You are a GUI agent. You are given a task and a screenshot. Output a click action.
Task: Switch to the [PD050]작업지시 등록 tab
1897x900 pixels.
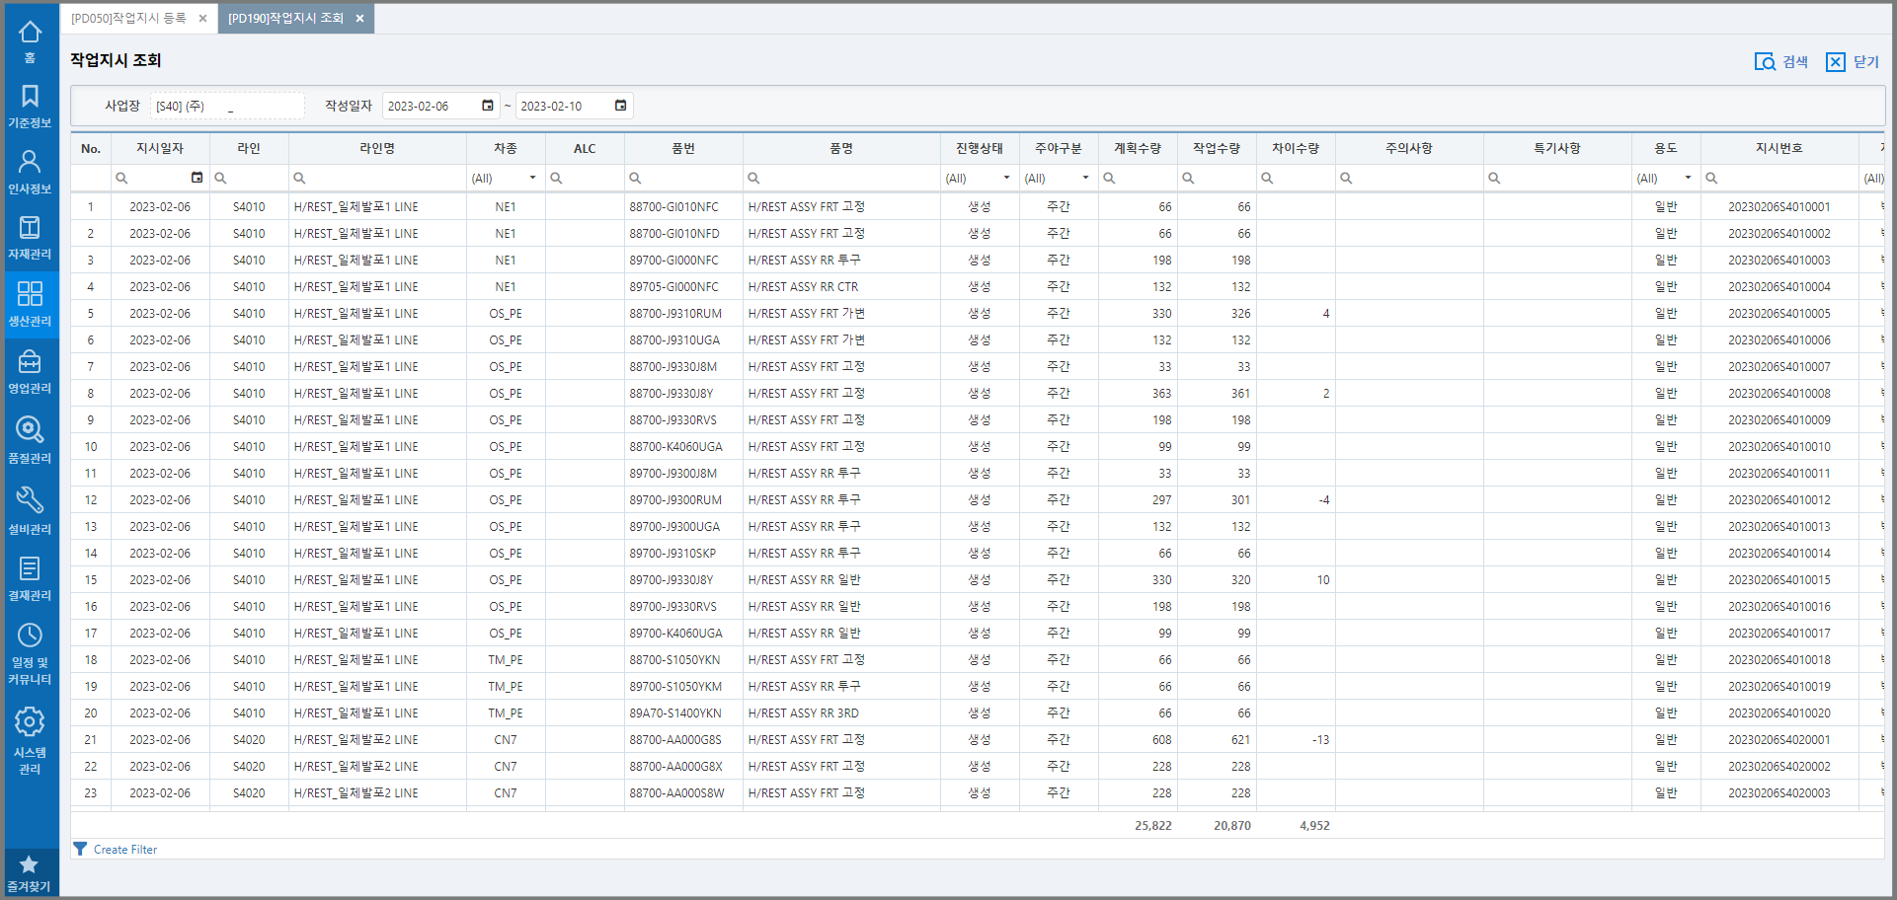(128, 19)
